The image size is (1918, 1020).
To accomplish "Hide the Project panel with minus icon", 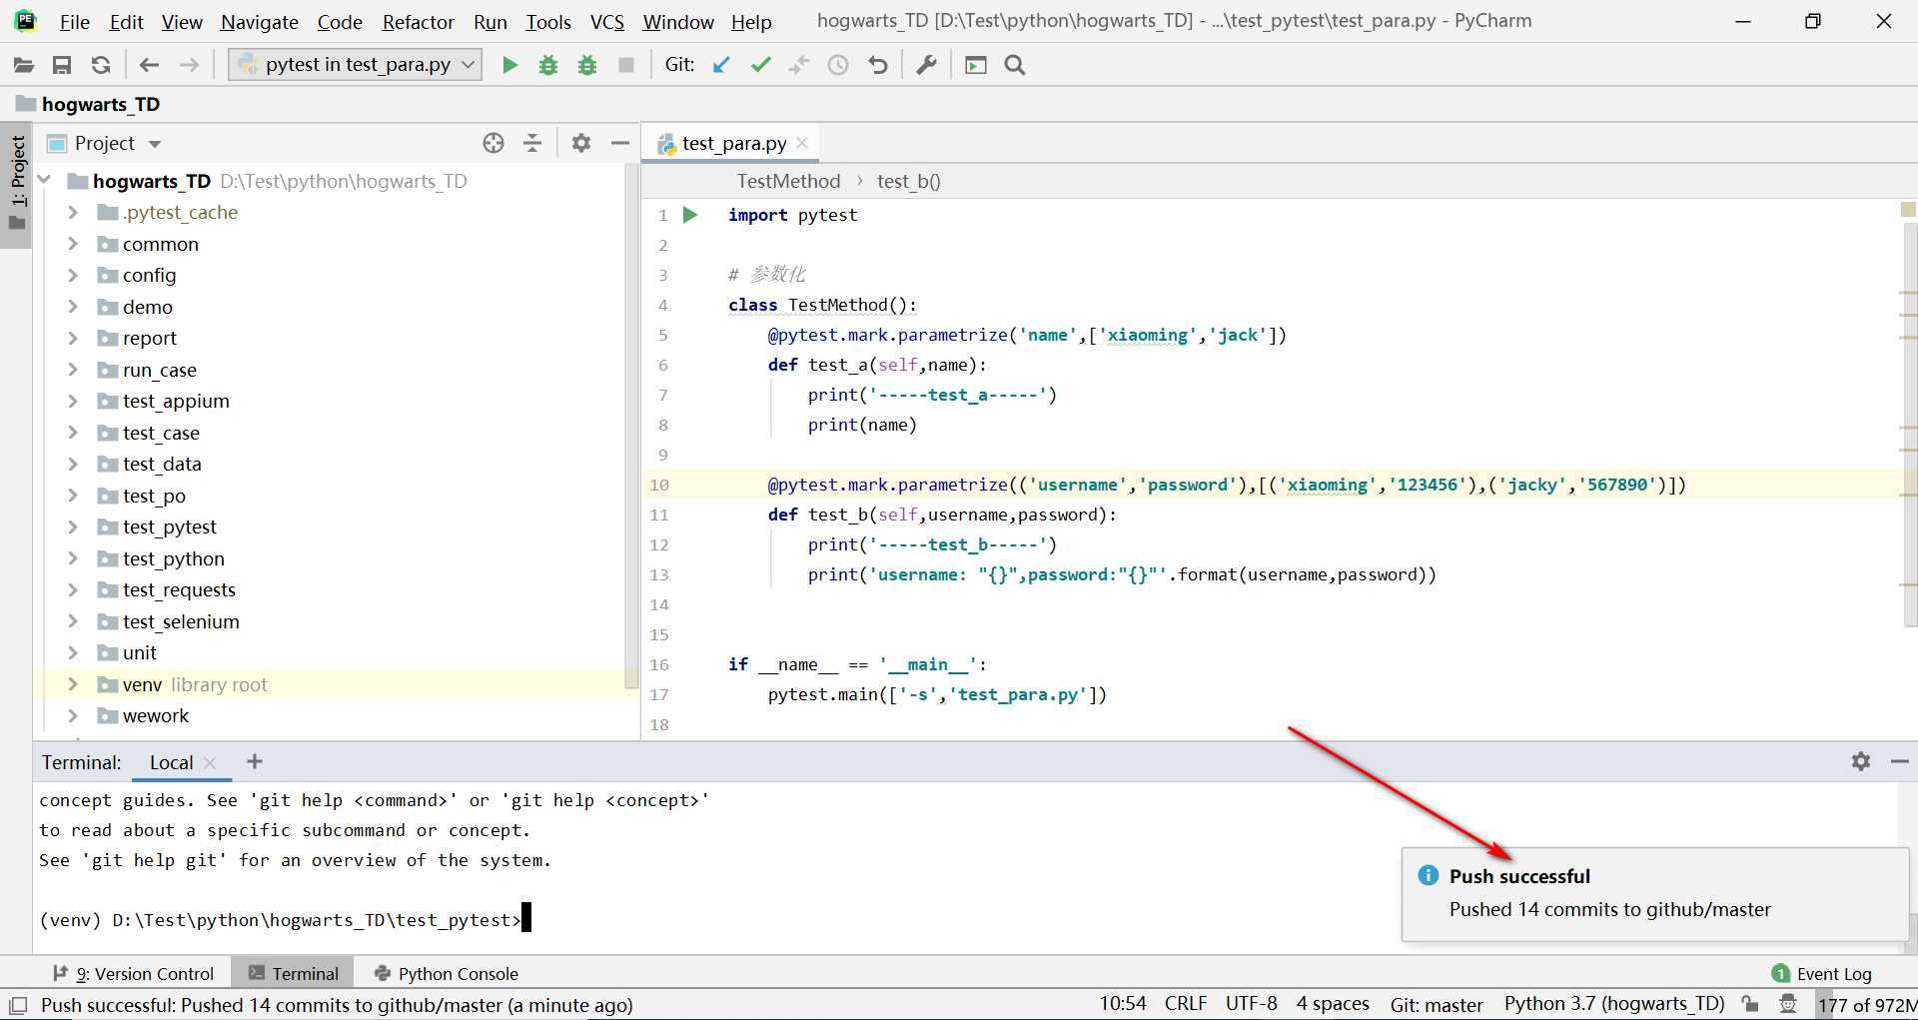I will [x=620, y=143].
